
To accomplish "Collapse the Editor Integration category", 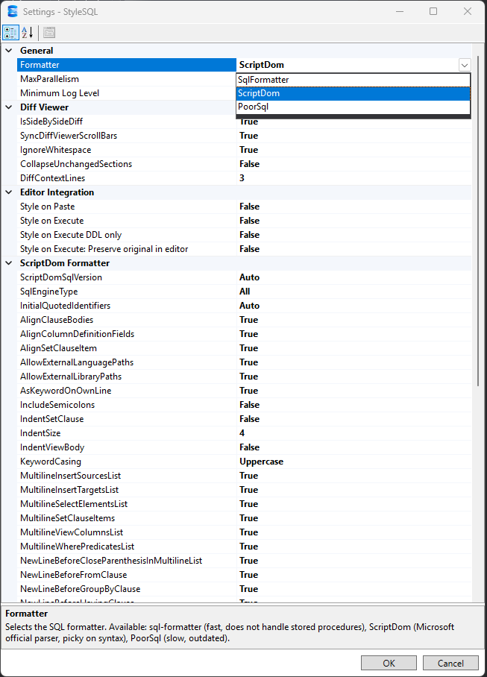I will click(9, 192).
